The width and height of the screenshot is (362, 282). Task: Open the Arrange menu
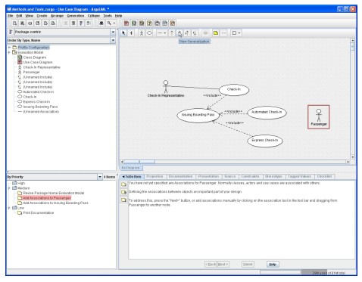click(57, 16)
